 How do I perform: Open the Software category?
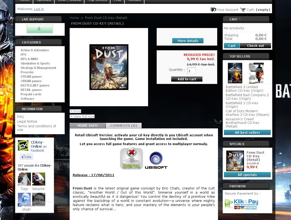(27, 99)
